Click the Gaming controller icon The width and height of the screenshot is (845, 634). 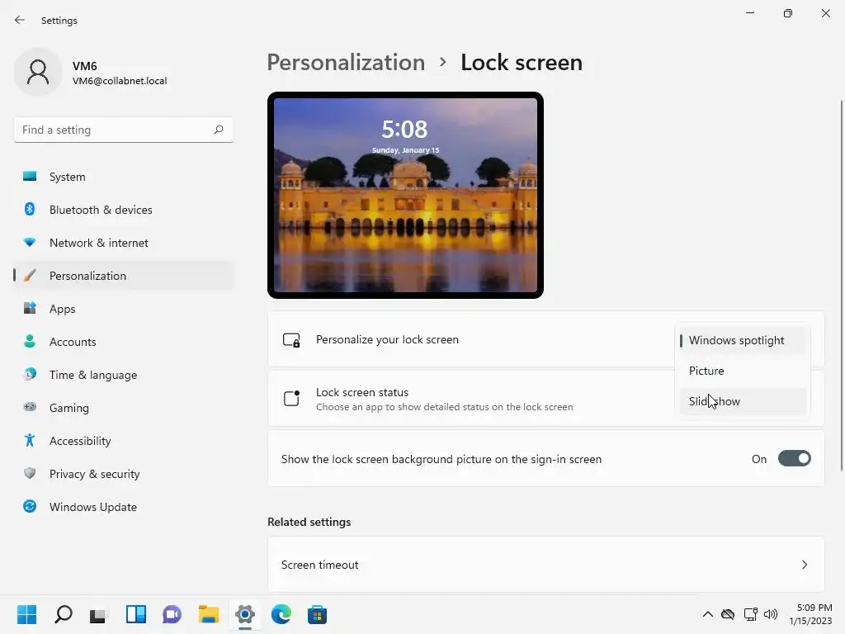coord(30,407)
